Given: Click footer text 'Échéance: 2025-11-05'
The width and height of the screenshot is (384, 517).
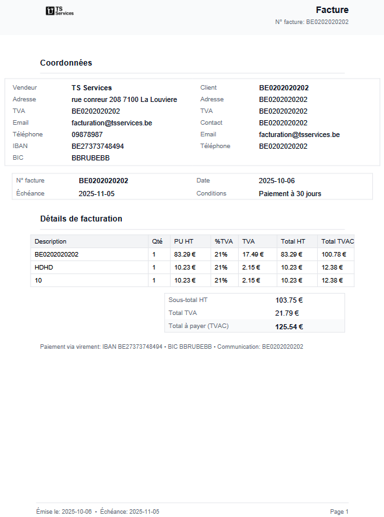Looking at the screenshot, I should pos(130,511).
